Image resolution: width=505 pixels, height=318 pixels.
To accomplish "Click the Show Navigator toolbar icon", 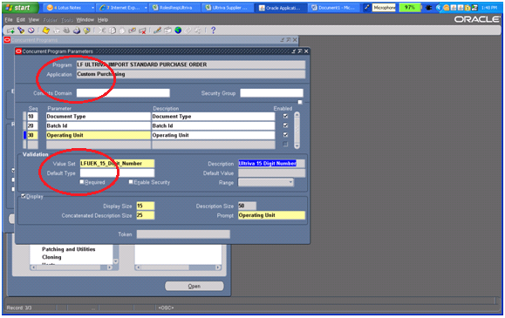I will coord(31,30).
